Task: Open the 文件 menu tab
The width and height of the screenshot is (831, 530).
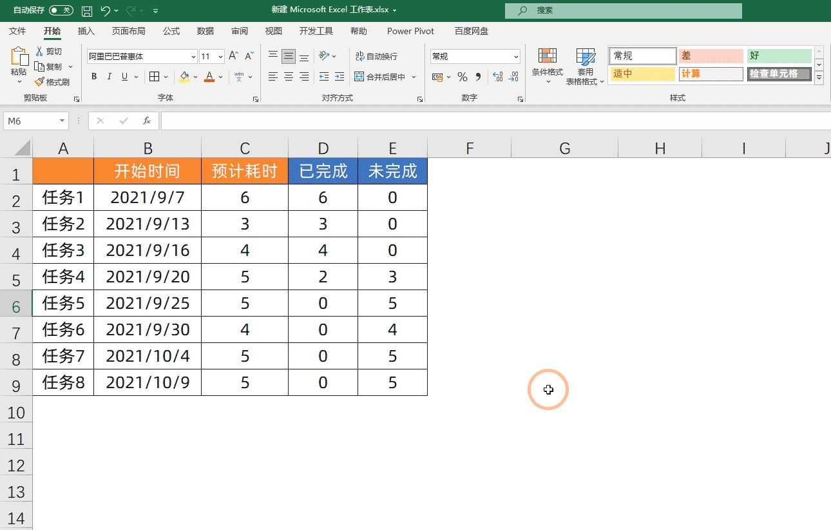Action: point(17,31)
